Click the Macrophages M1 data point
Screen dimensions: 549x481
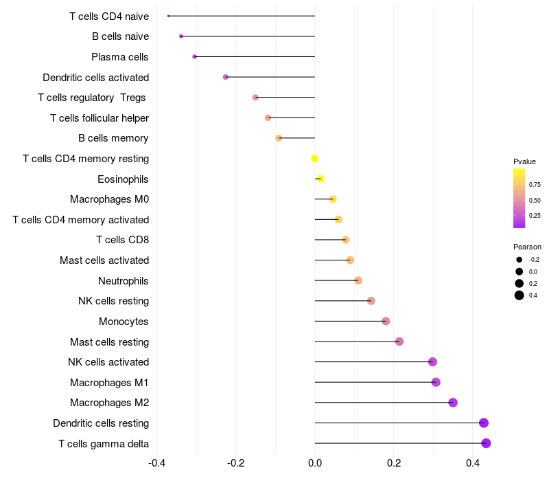click(x=436, y=382)
